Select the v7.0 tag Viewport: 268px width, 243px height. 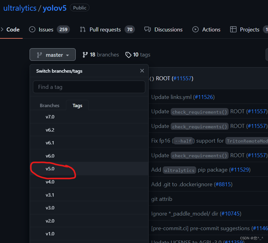50,117
